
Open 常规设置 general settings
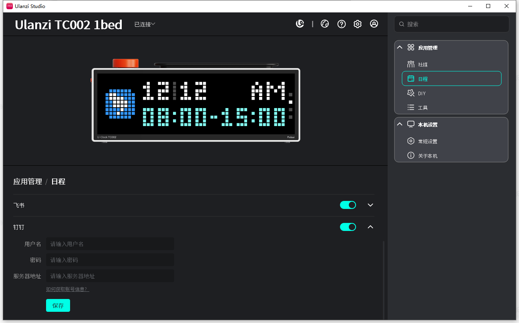point(451,141)
